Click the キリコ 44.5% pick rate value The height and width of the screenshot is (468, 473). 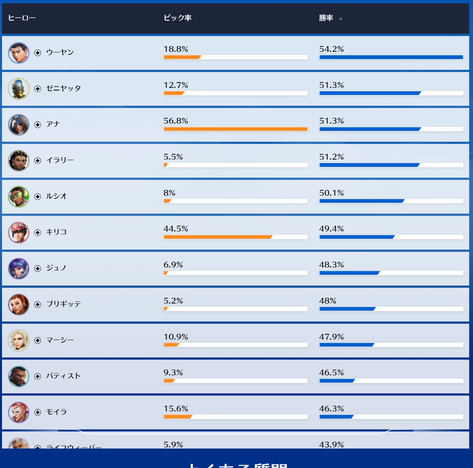(176, 229)
